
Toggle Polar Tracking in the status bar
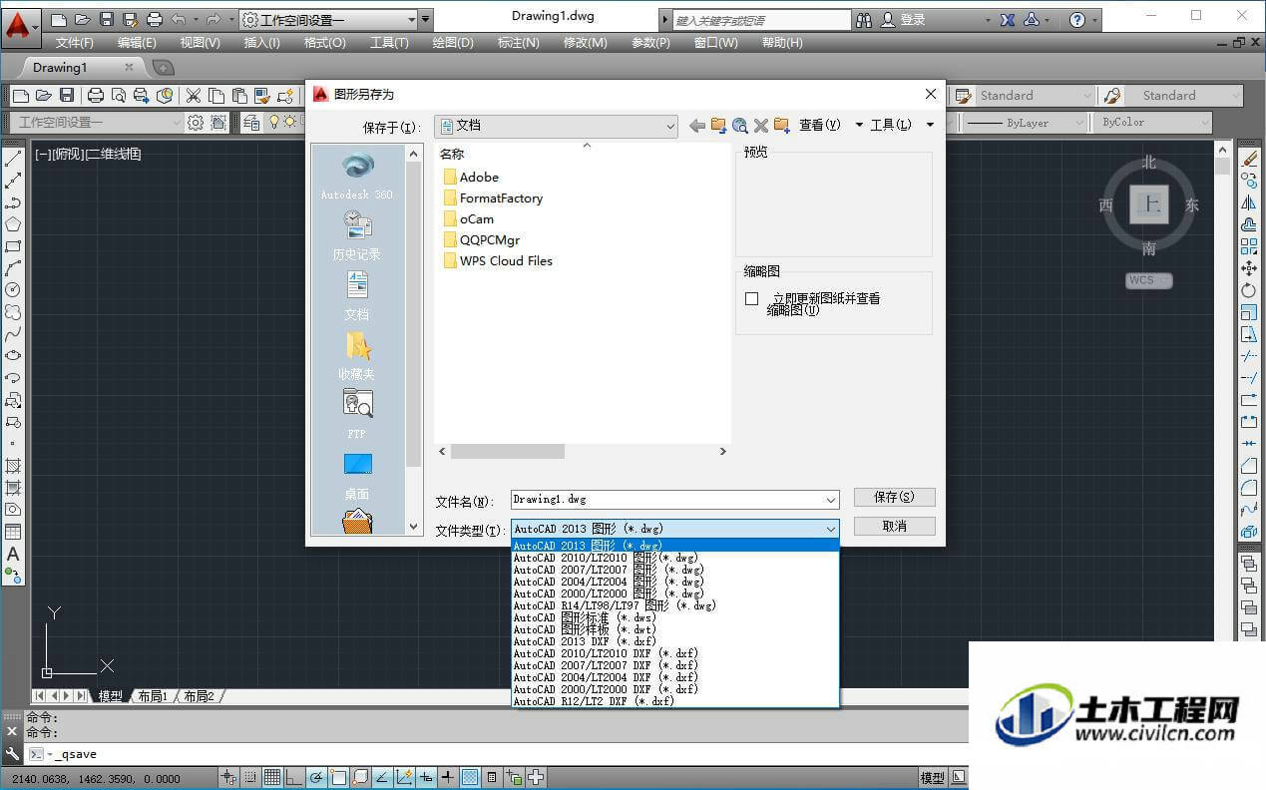coord(315,778)
